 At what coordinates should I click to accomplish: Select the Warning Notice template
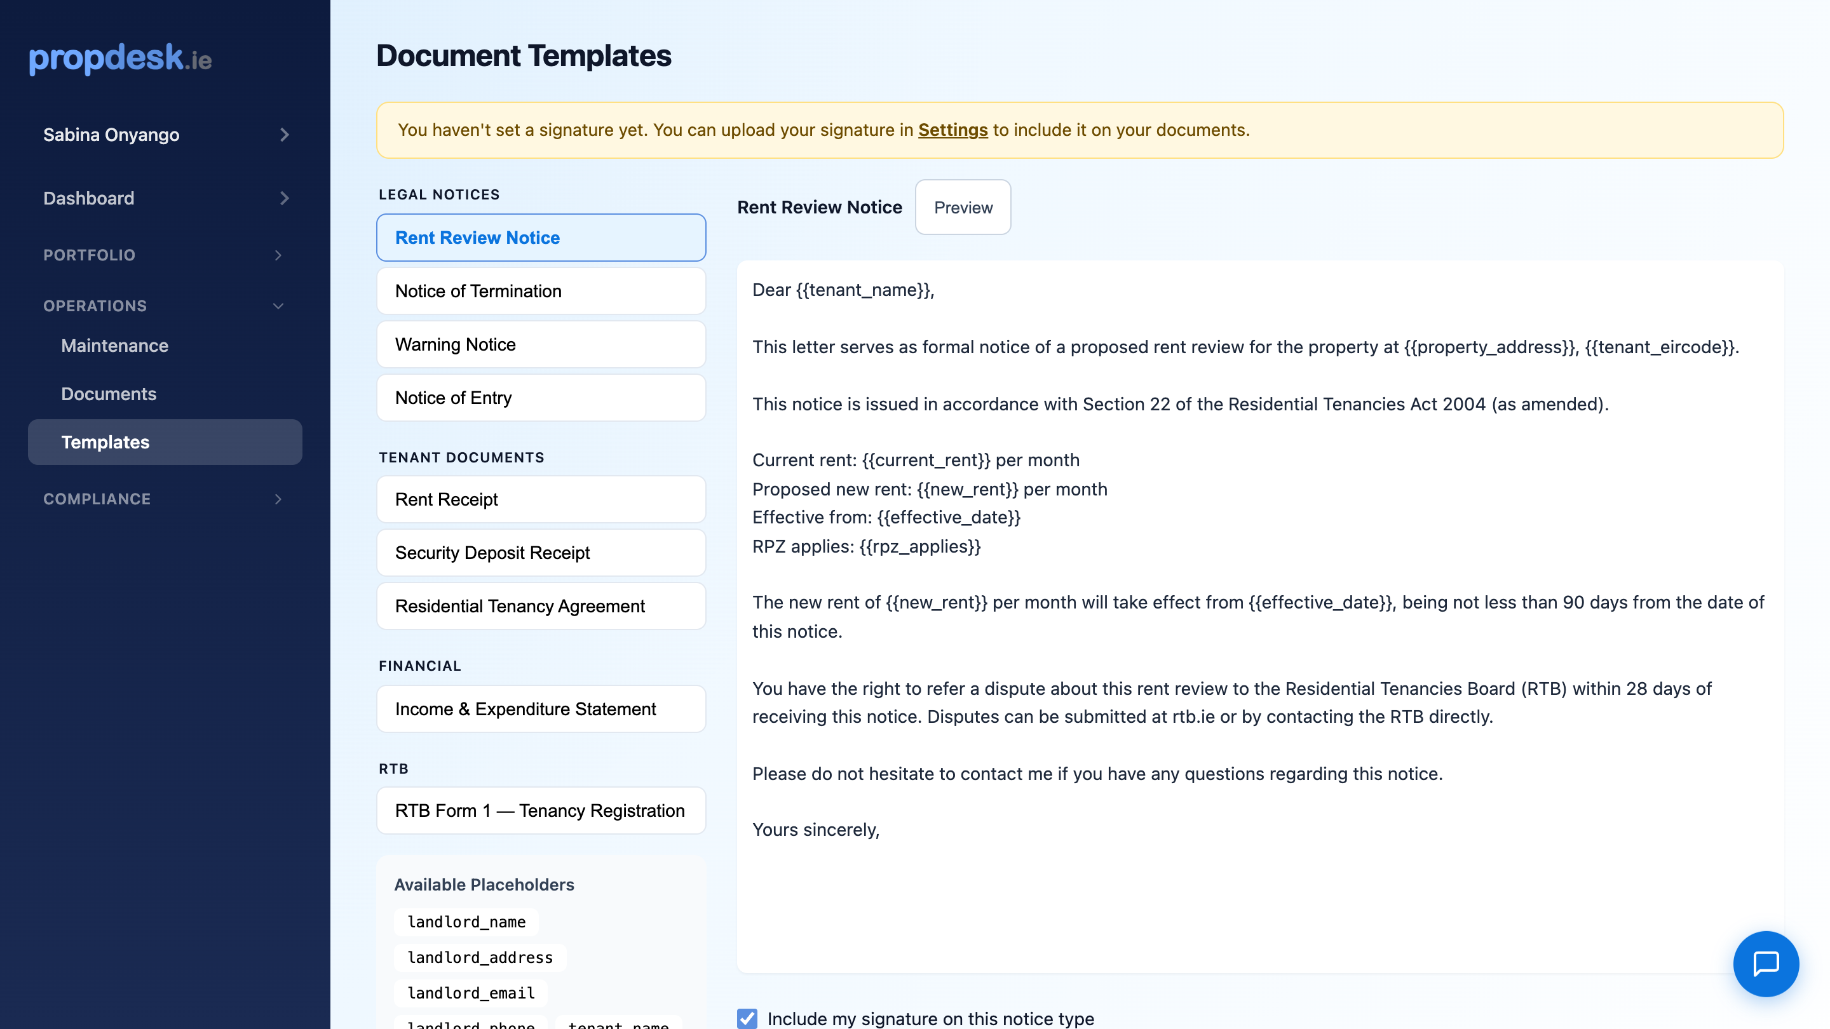pyautogui.click(x=541, y=344)
